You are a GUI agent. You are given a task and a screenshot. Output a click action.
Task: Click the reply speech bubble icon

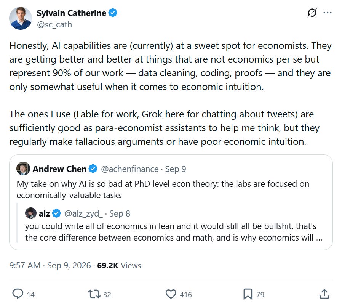[18, 294]
